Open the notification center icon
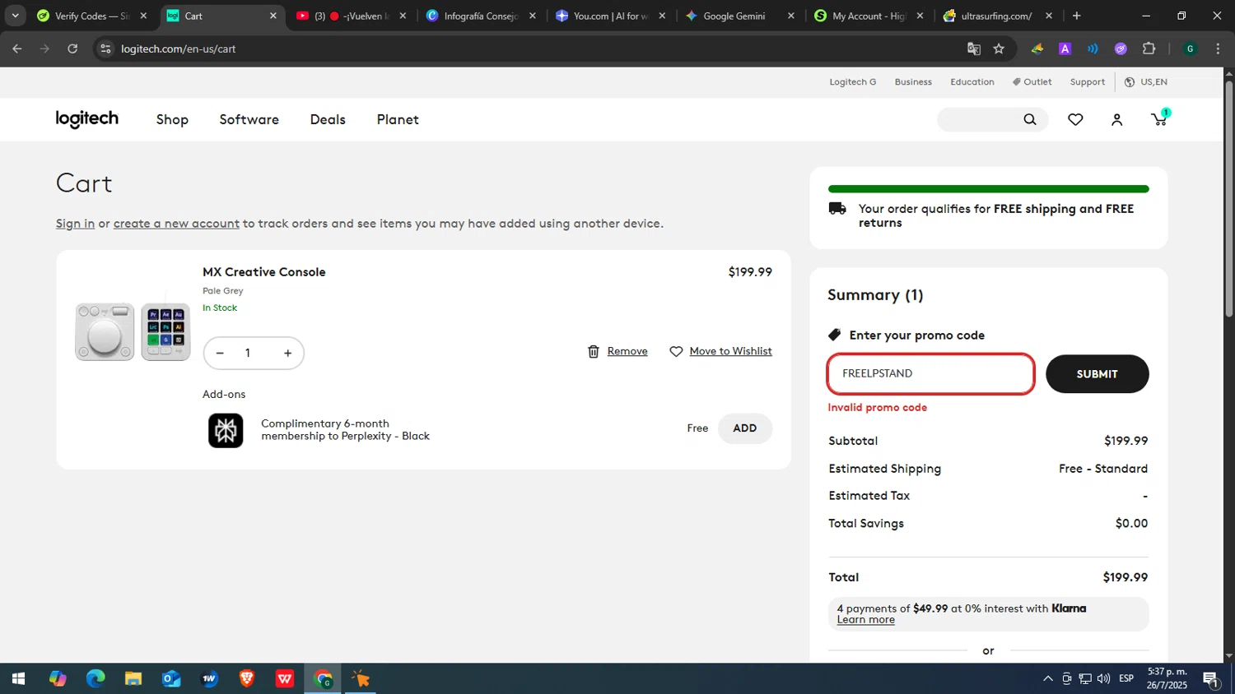The width and height of the screenshot is (1235, 694). (x=1211, y=678)
